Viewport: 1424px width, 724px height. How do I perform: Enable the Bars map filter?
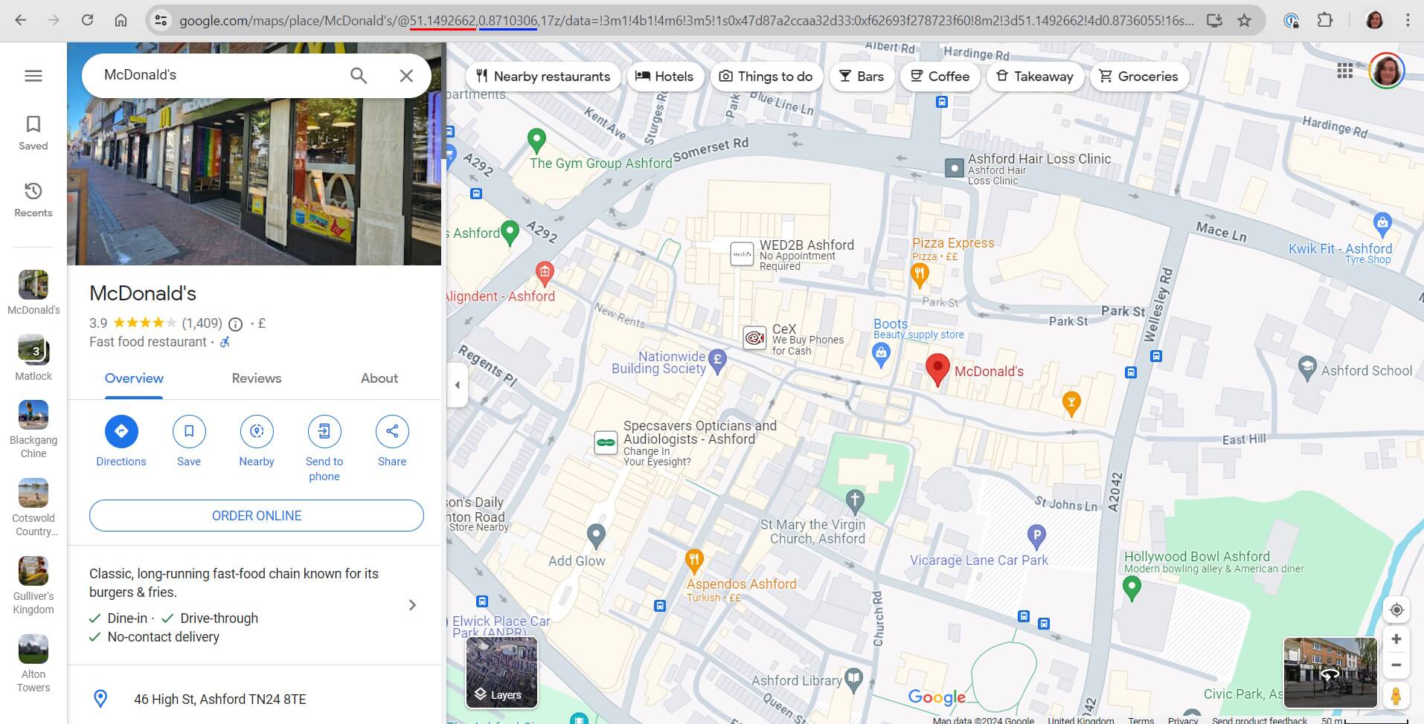tap(862, 76)
